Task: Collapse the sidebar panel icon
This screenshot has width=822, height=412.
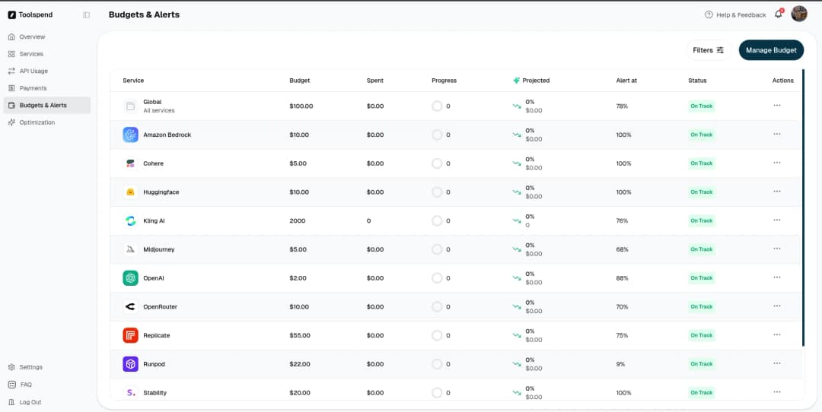Action: click(86, 15)
